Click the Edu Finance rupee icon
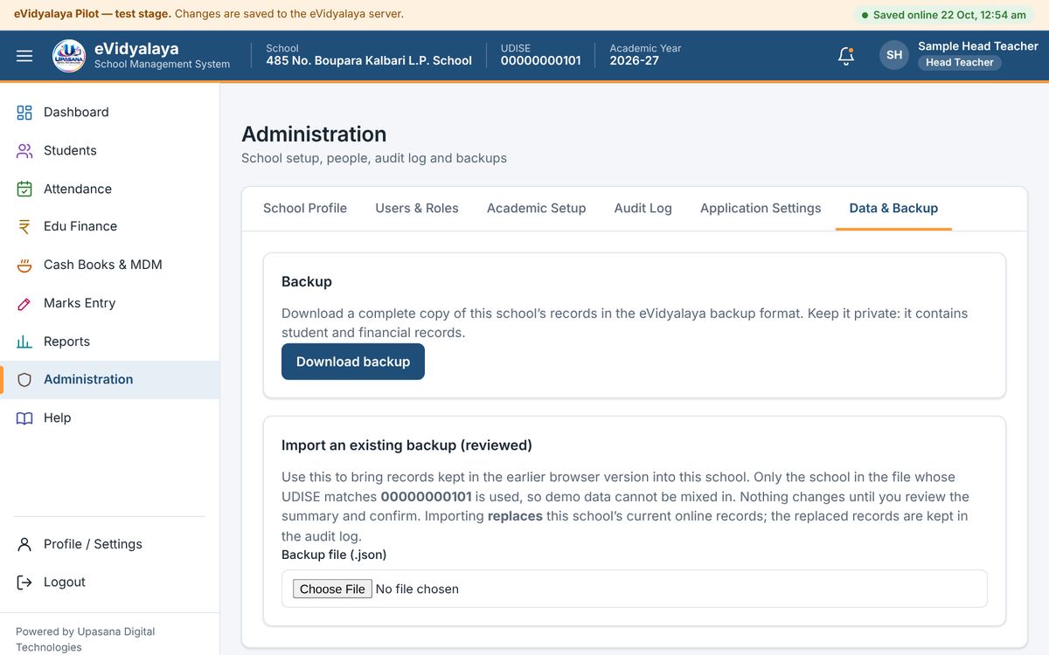This screenshot has height=655, width=1049. click(x=24, y=226)
